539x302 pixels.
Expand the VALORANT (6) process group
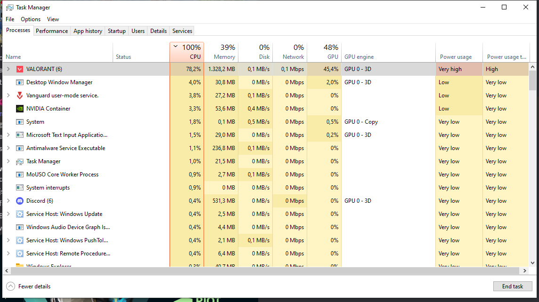click(8, 69)
